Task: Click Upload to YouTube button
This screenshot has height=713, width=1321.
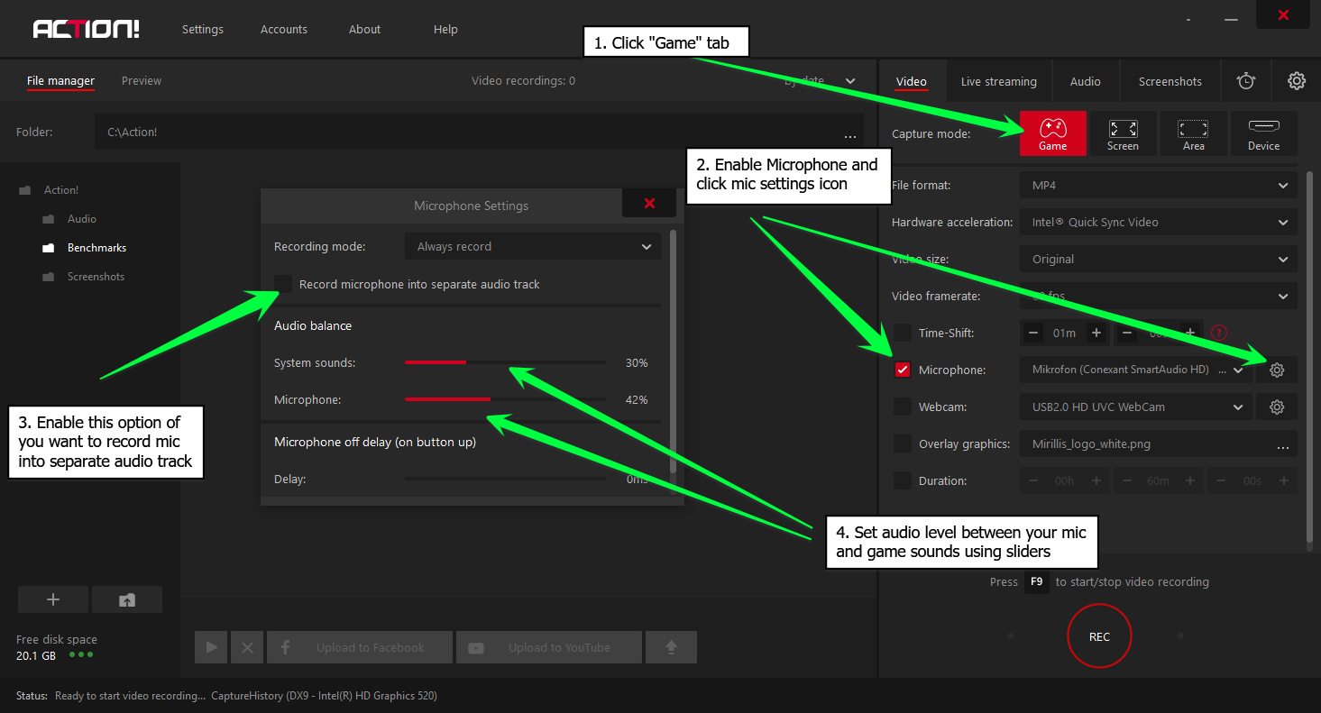Action: point(548,647)
